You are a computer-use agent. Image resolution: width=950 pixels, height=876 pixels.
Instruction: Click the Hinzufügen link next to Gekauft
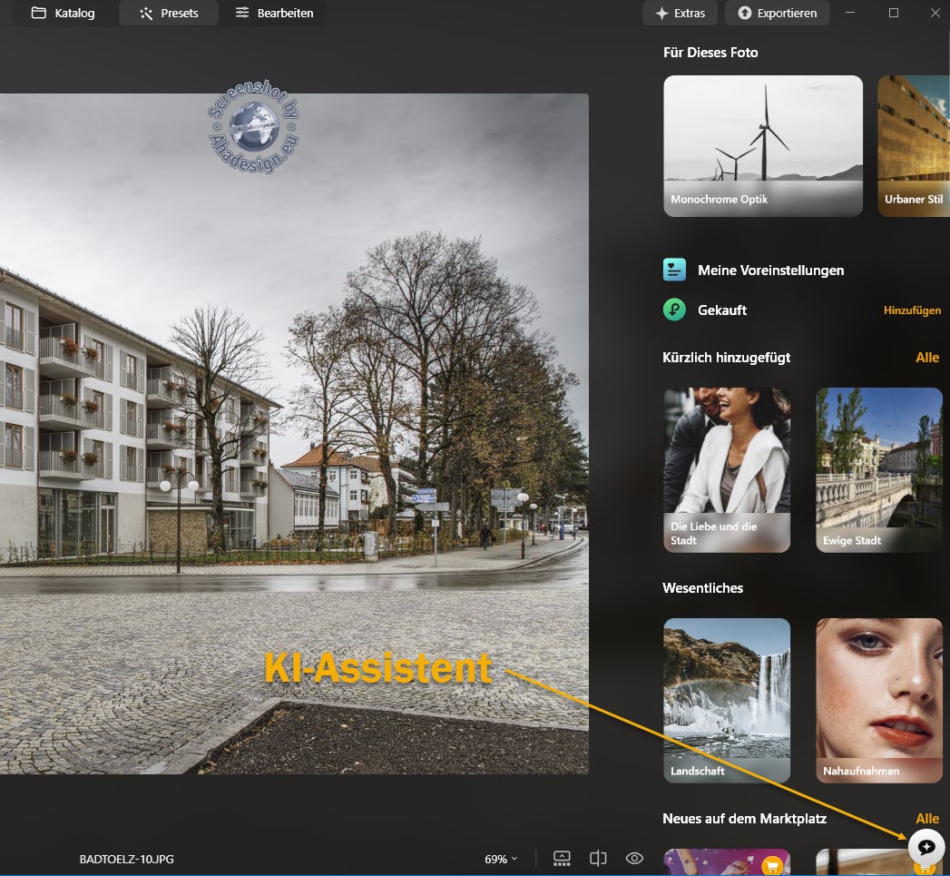(x=913, y=310)
